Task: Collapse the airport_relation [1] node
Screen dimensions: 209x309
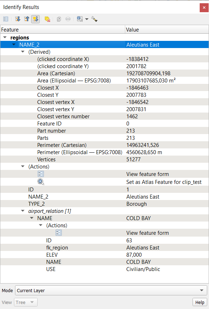Action: click(23, 211)
